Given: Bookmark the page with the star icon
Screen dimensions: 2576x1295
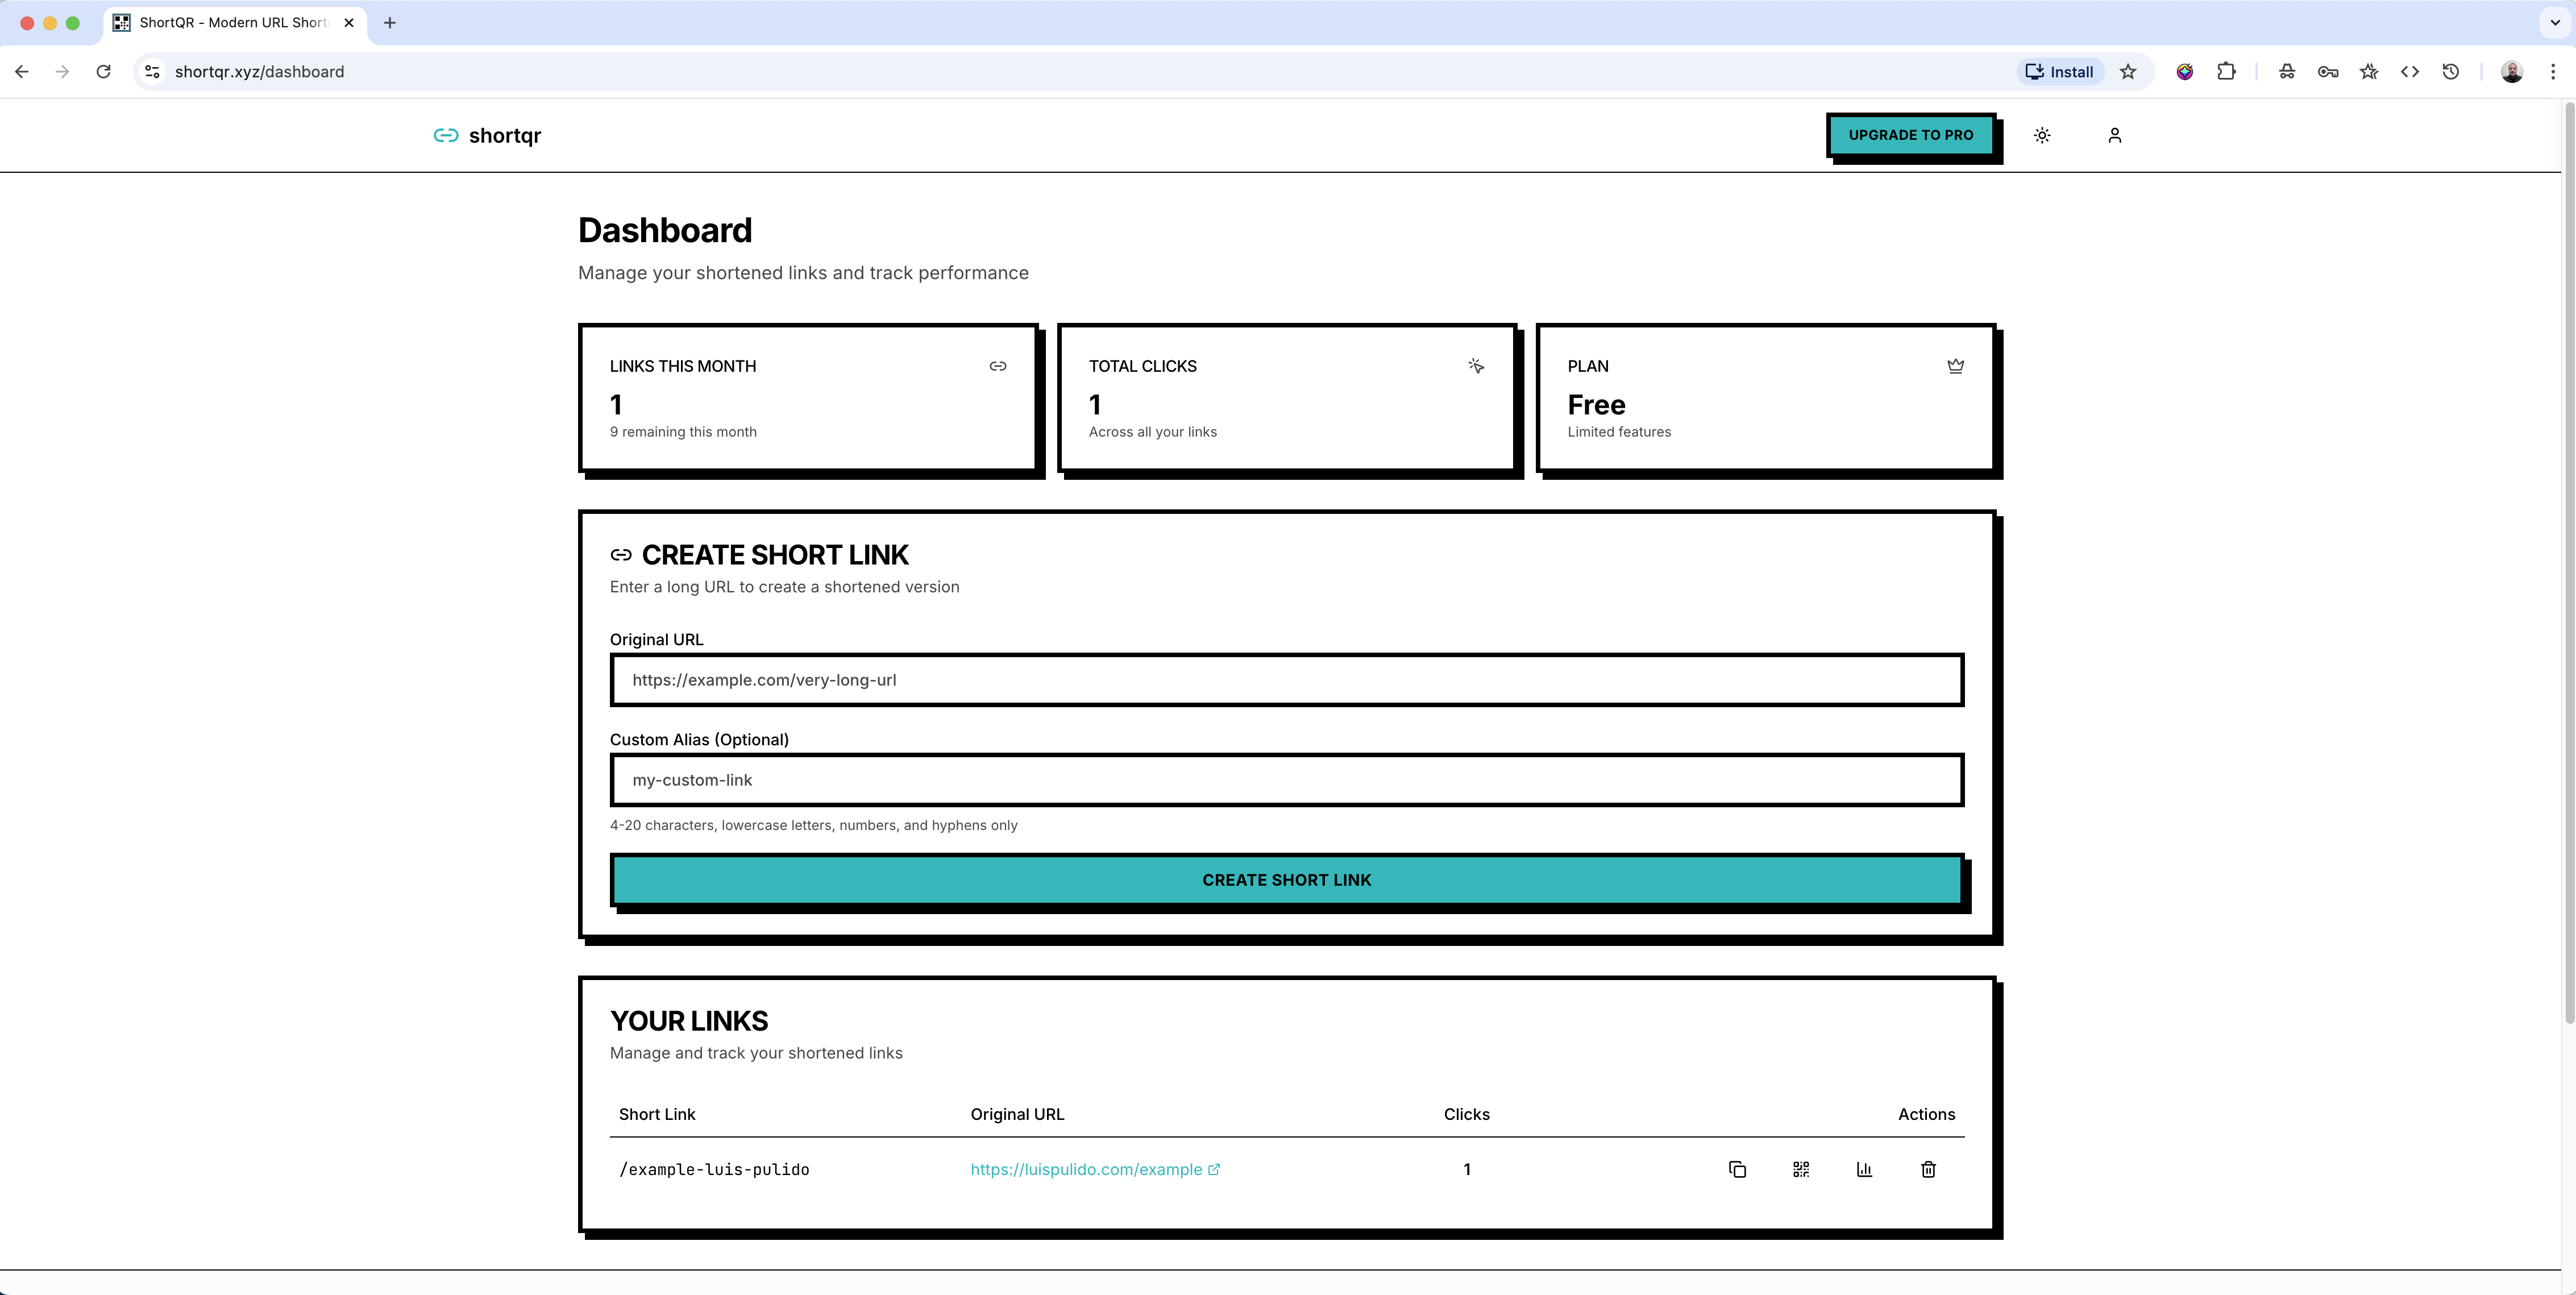Looking at the screenshot, I should [x=2129, y=71].
